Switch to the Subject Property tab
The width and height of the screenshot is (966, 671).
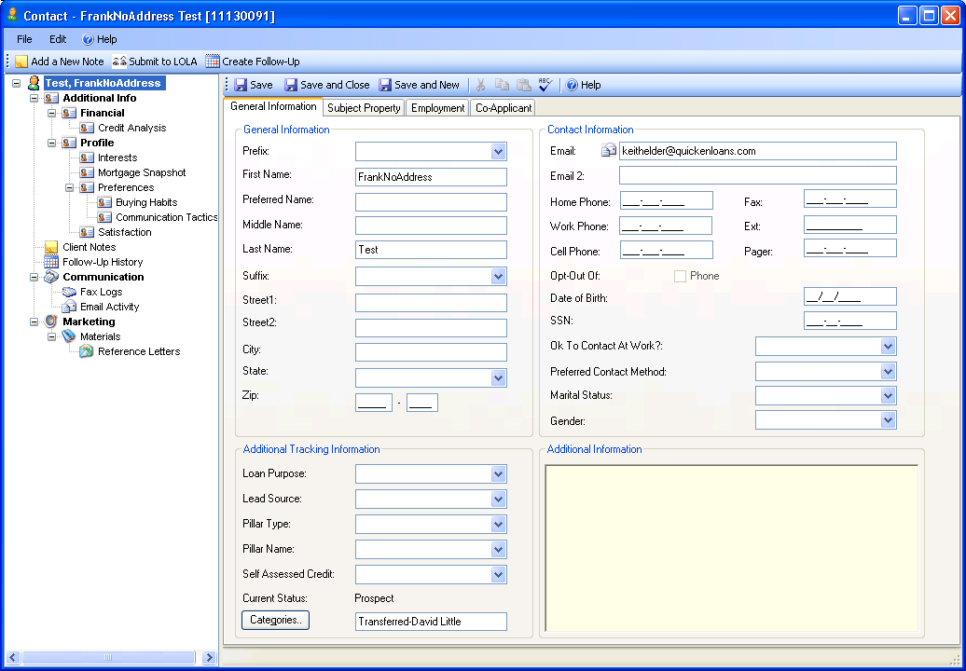[x=364, y=108]
